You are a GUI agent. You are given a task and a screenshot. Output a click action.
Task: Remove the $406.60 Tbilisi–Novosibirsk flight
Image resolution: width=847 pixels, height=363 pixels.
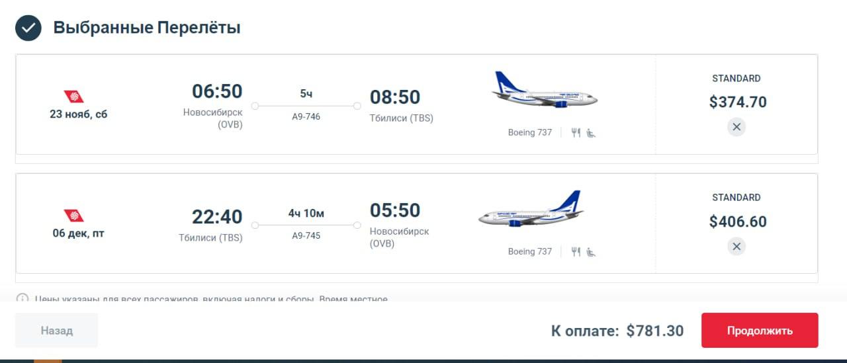coord(736,247)
